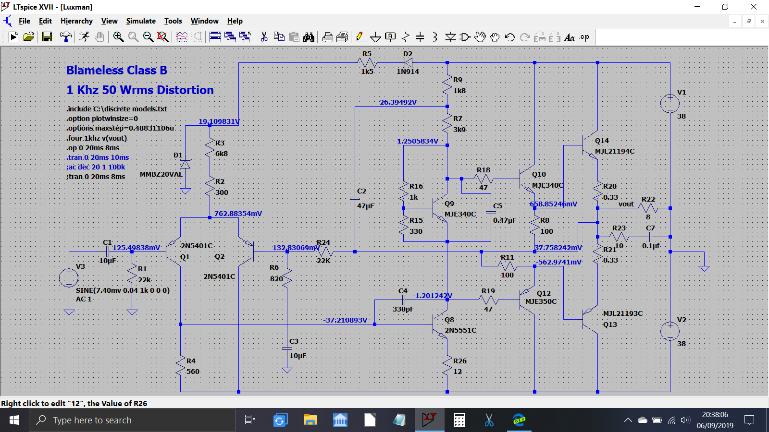Image resolution: width=769 pixels, height=432 pixels.
Task: Open Control Panel hammer icon
Action: (x=66, y=37)
